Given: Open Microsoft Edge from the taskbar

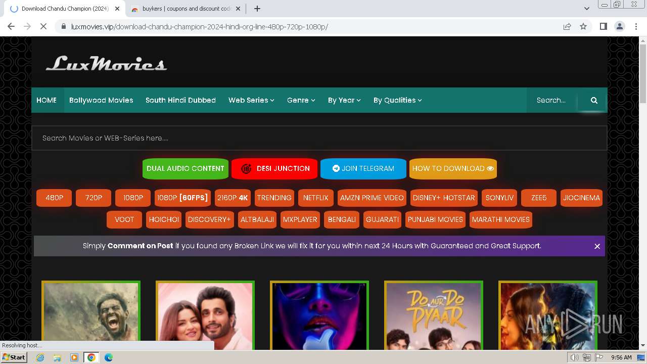Looking at the screenshot, I should click(x=109, y=357).
